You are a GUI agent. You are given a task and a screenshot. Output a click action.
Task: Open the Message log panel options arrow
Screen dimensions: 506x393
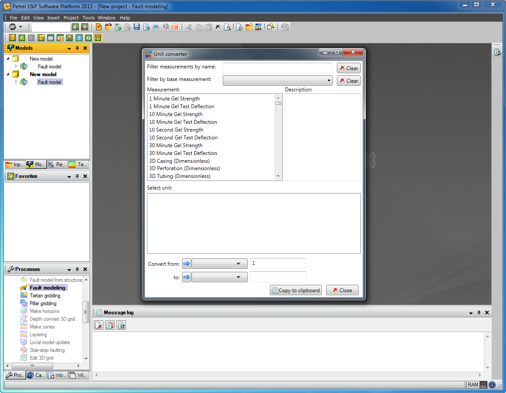tap(471, 313)
